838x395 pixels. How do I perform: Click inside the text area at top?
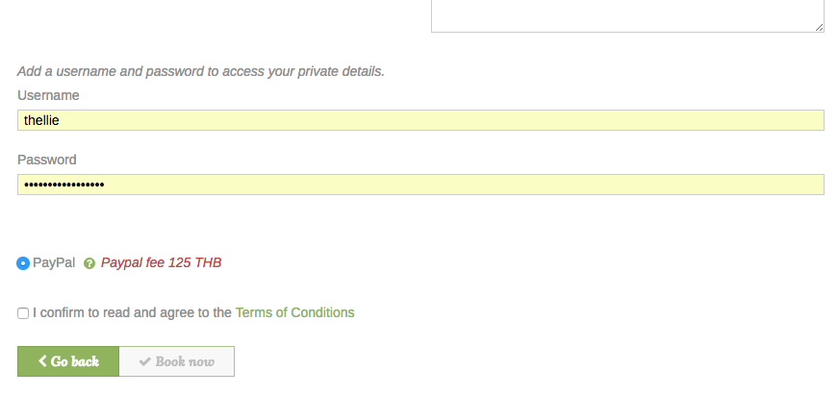pyautogui.click(x=625, y=14)
